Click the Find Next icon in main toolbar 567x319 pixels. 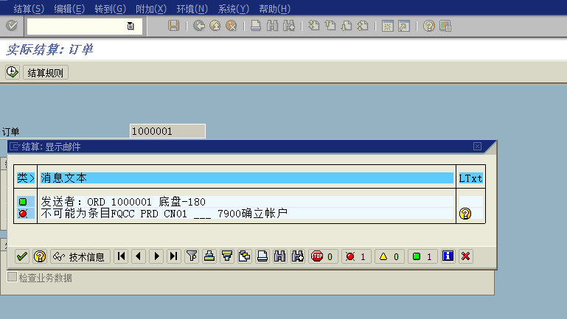pos(289,26)
